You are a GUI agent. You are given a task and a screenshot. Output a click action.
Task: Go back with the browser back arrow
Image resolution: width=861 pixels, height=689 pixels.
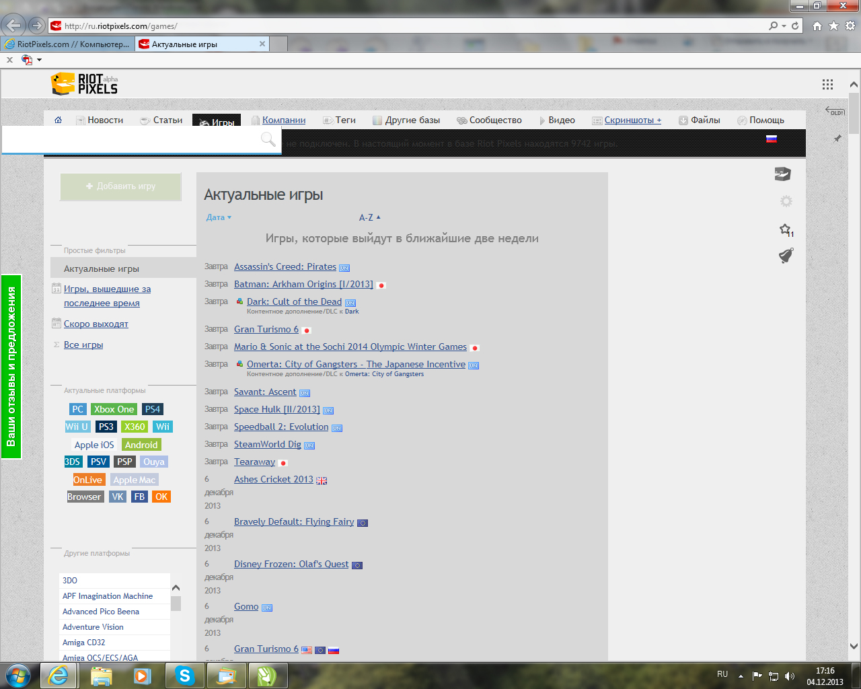click(13, 26)
